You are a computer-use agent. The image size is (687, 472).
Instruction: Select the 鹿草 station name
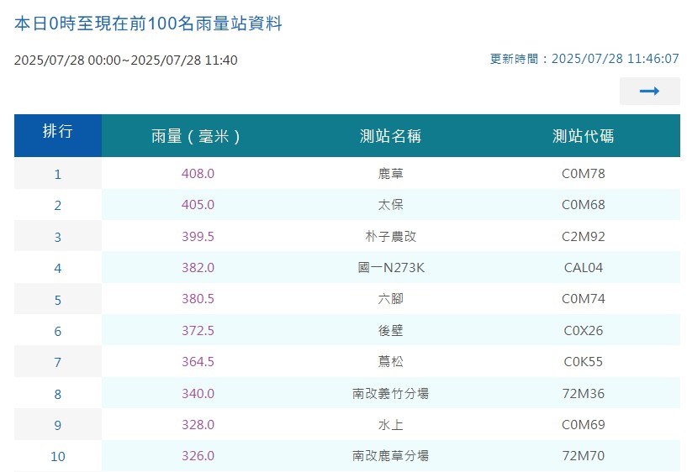coord(390,174)
